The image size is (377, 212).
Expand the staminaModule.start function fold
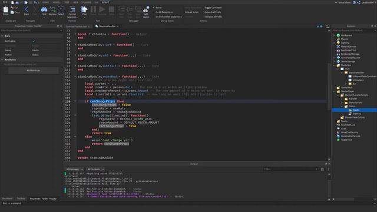point(75,45)
